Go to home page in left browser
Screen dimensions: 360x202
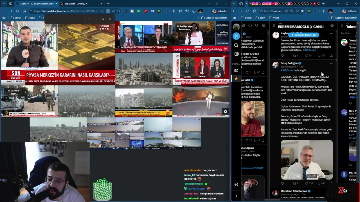coord(24,11)
